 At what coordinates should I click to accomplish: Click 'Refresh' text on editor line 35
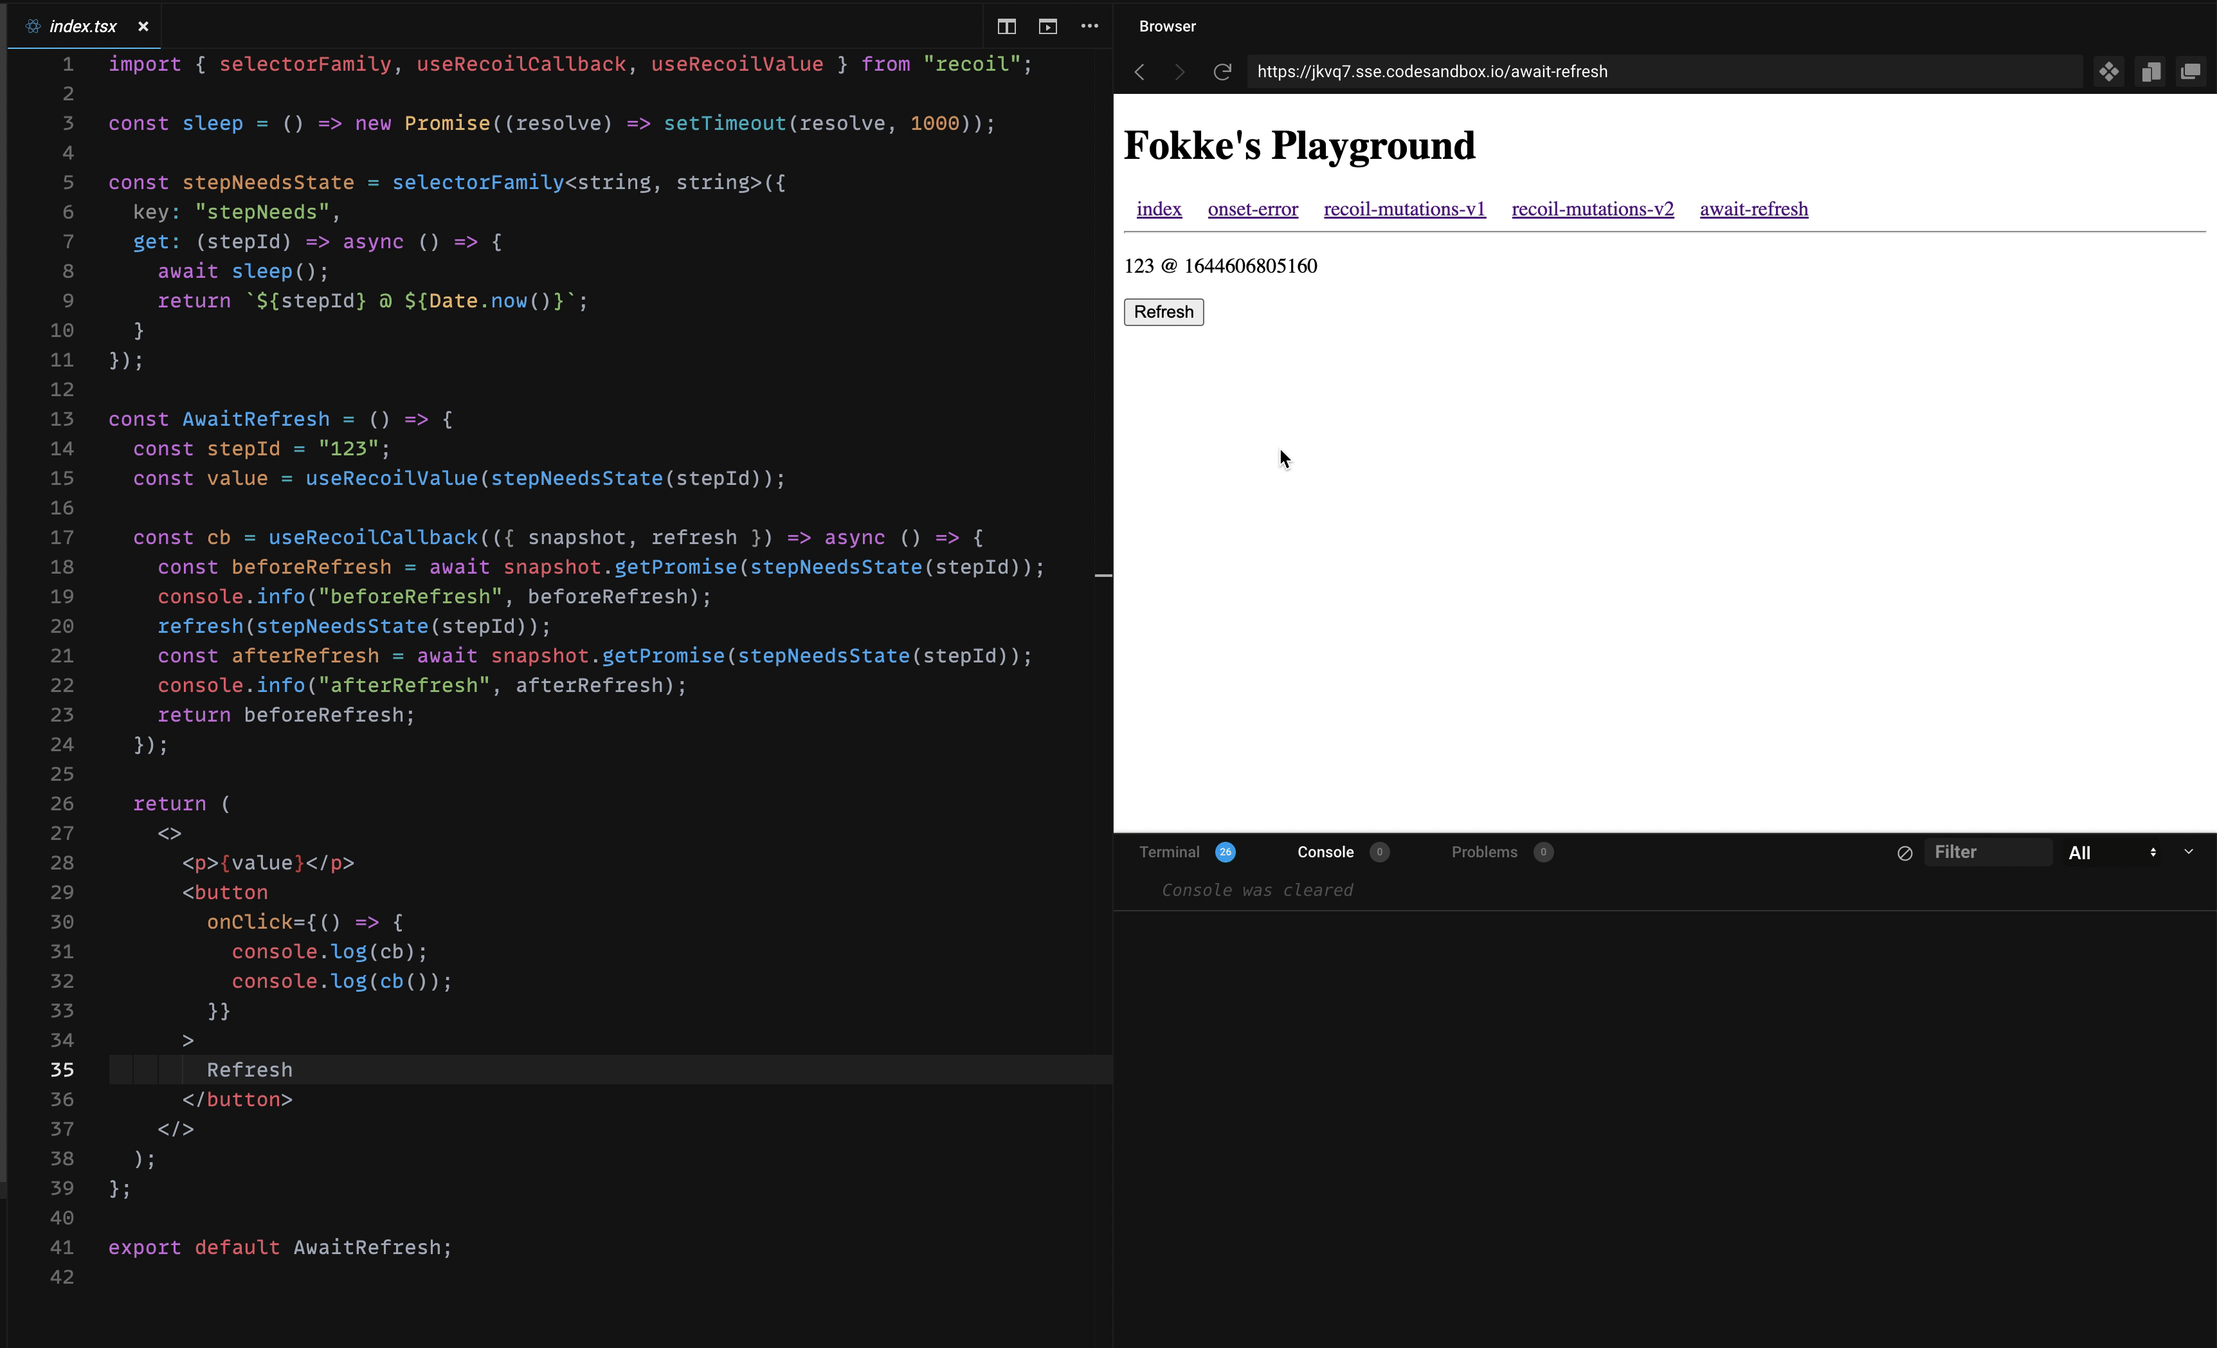pyautogui.click(x=249, y=1069)
